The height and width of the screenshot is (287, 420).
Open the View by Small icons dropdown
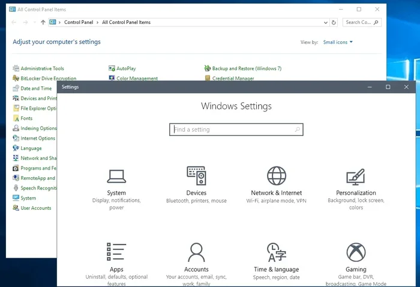(338, 42)
